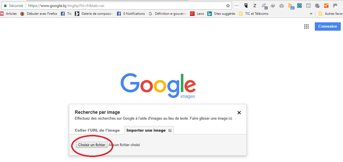Open the 0 Notifications Facebook bookmark
Image resolution: width=343 pixels, height=162 pixels.
(131, 13)
